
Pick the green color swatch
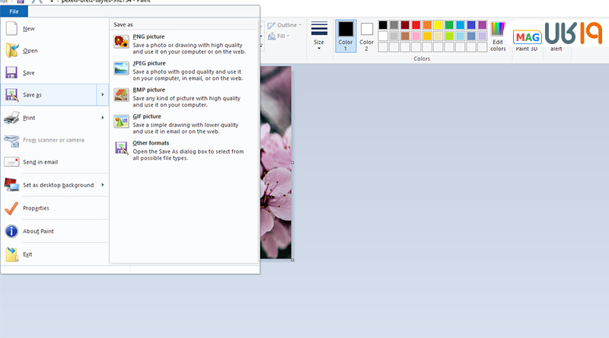[x=449, y=25]
